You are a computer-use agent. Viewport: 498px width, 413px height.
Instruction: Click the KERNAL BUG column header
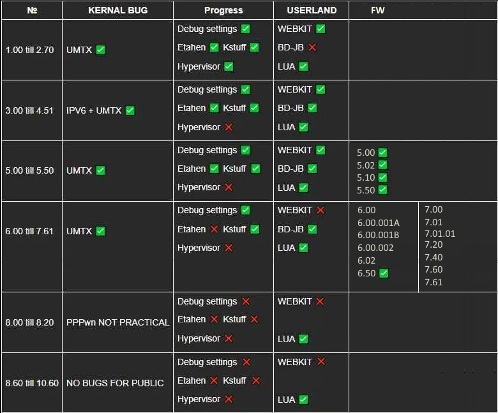118,10
